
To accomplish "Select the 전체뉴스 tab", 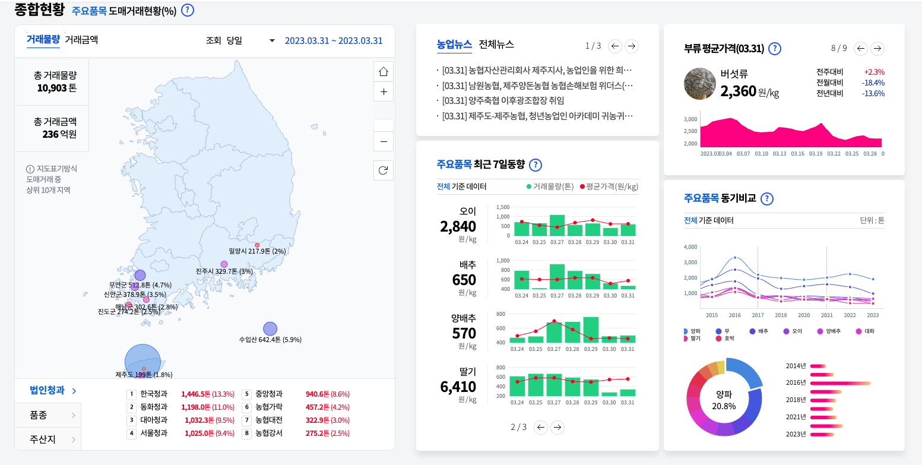I will [496, 44].
